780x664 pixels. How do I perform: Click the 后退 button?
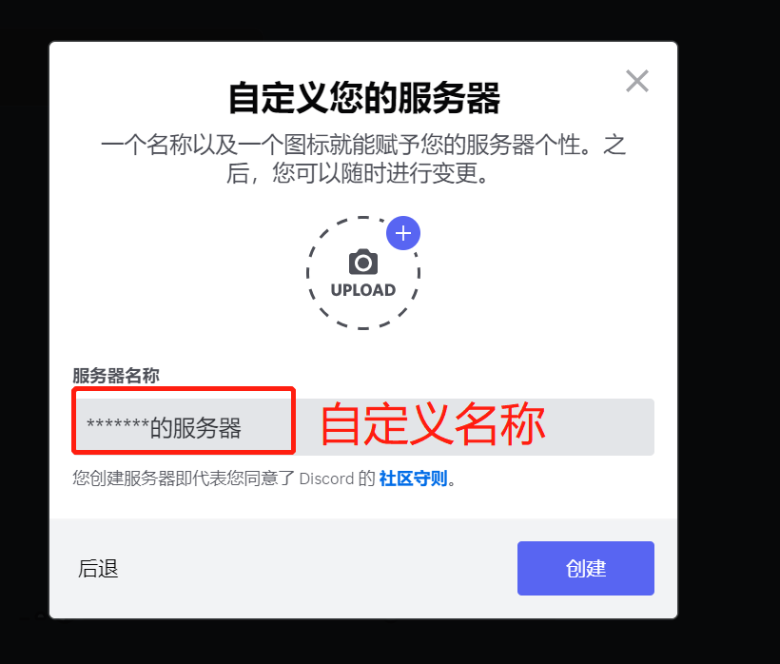pyautogui.click(x=98, y=569)
